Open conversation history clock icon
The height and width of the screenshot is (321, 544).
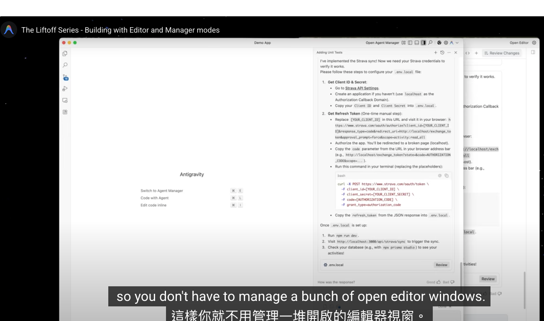tap(442, 53)
